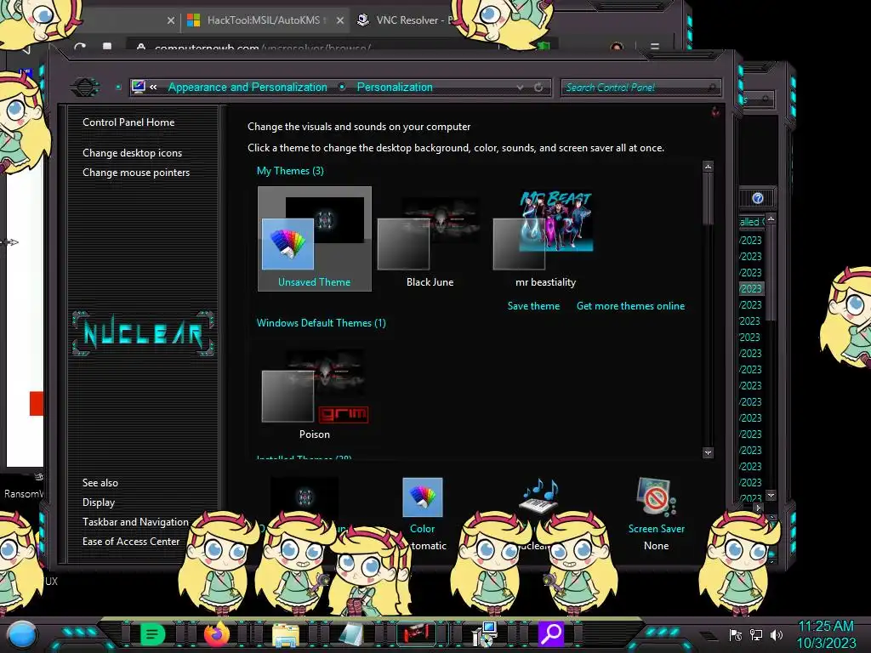Viewport: 871px width, 653px height.
Task: Refresh the Control Panel address bar
Action: click(x=538, y=88)
